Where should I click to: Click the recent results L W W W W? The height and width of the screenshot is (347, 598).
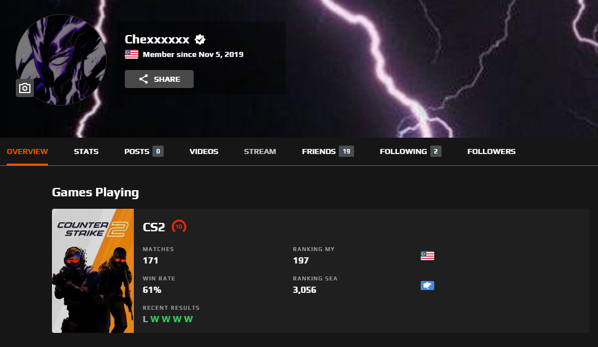coord(168,319)
